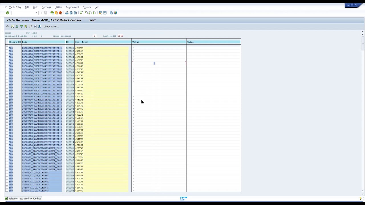Tick PRODUCTIONPLANNER row checkbox with $LGNUM
The height and width of the screenshot is (205, 365).
7,157
